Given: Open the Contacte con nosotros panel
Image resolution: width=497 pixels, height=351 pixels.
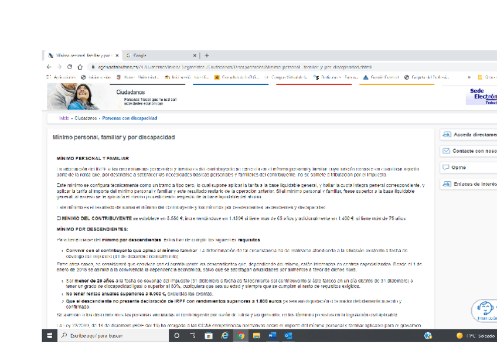Looking at the screenshot, I should tap(469, 151).
